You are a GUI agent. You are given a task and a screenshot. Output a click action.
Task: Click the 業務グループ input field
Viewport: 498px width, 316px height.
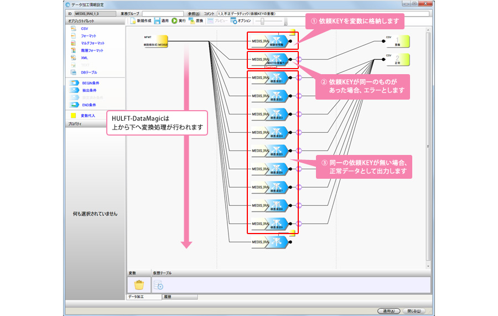(163, 13)
